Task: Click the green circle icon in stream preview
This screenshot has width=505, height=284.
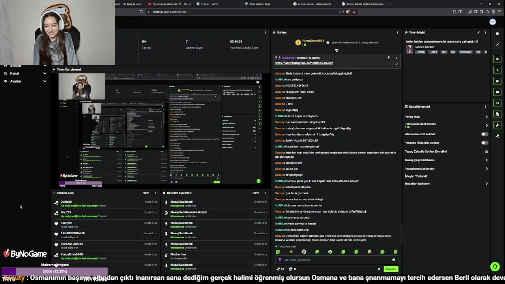Action: tap(258, 181)
